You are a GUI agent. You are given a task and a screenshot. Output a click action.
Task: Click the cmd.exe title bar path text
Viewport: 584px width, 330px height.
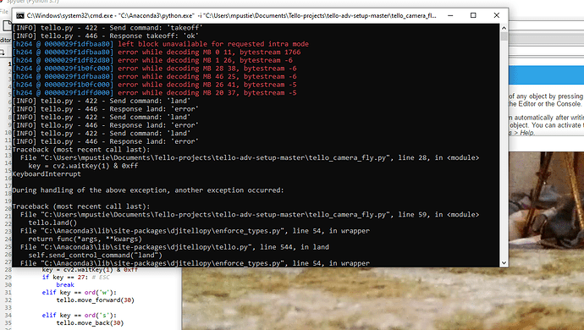point(231,15)
